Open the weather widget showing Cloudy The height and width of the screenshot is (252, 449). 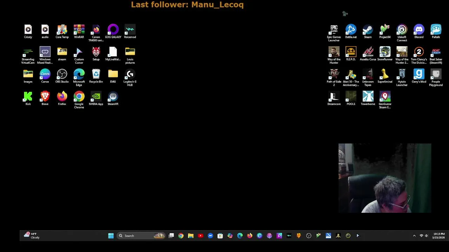coord(32,236)
